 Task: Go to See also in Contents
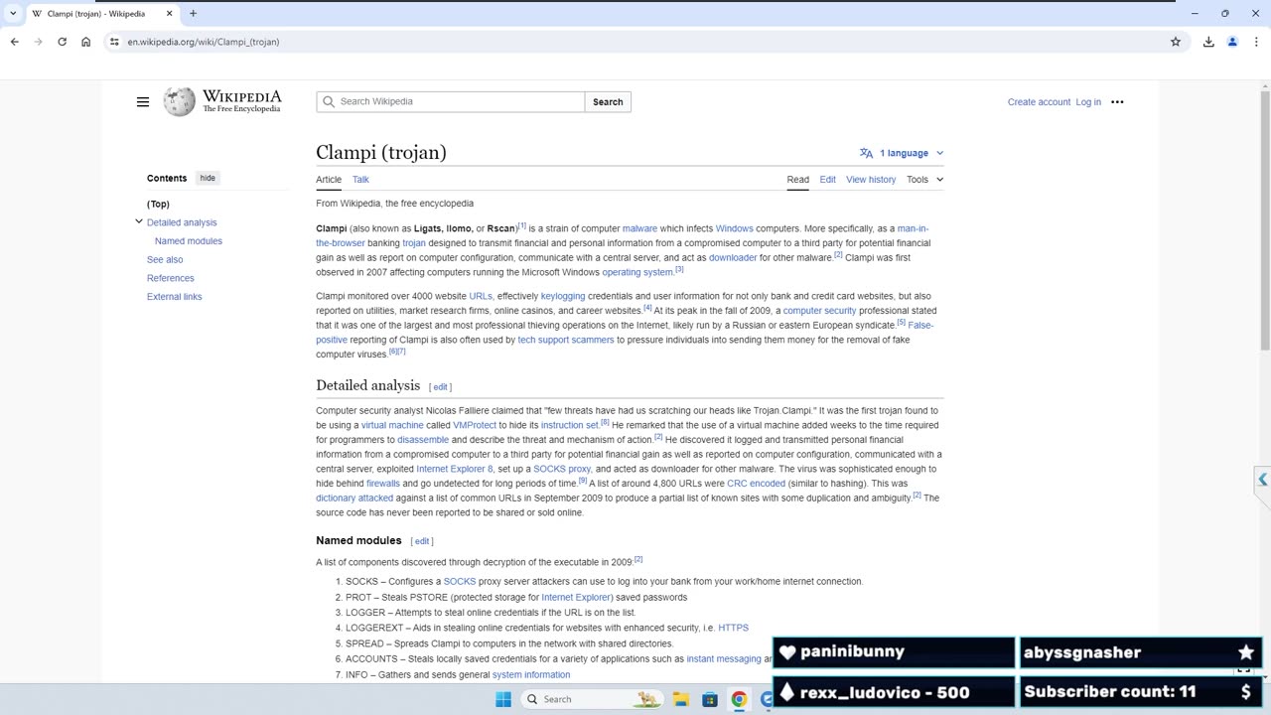[165, 259]
